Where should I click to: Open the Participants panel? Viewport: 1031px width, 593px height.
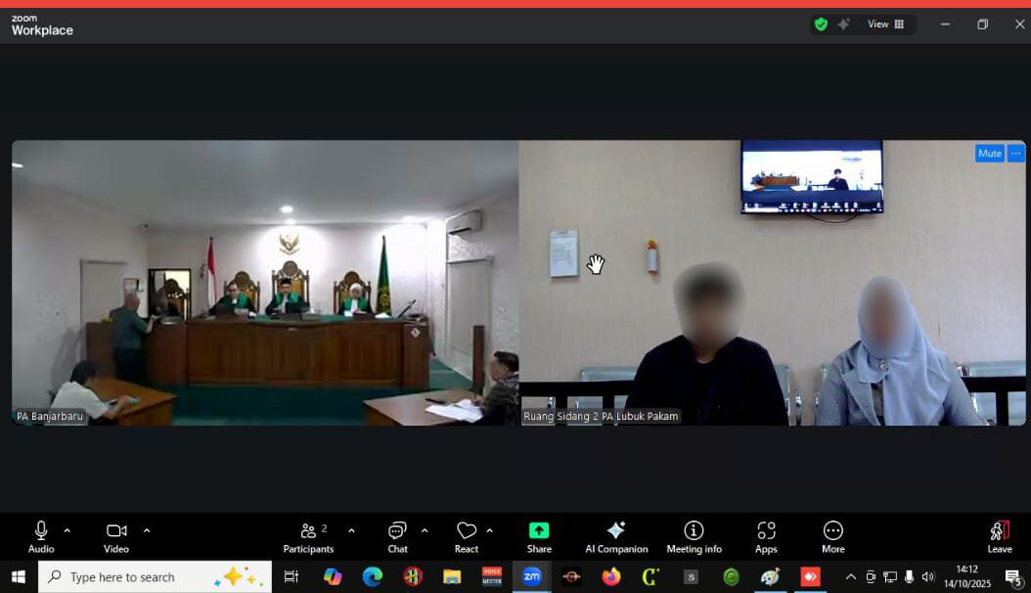click(308, 536)
